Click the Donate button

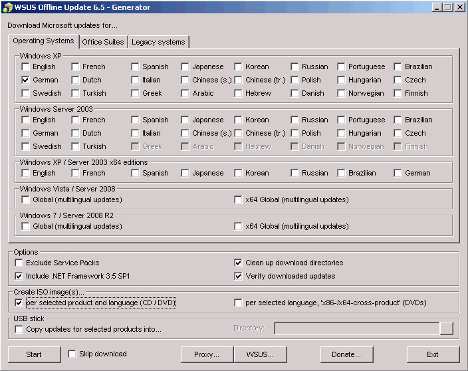[x=346, y=354]
